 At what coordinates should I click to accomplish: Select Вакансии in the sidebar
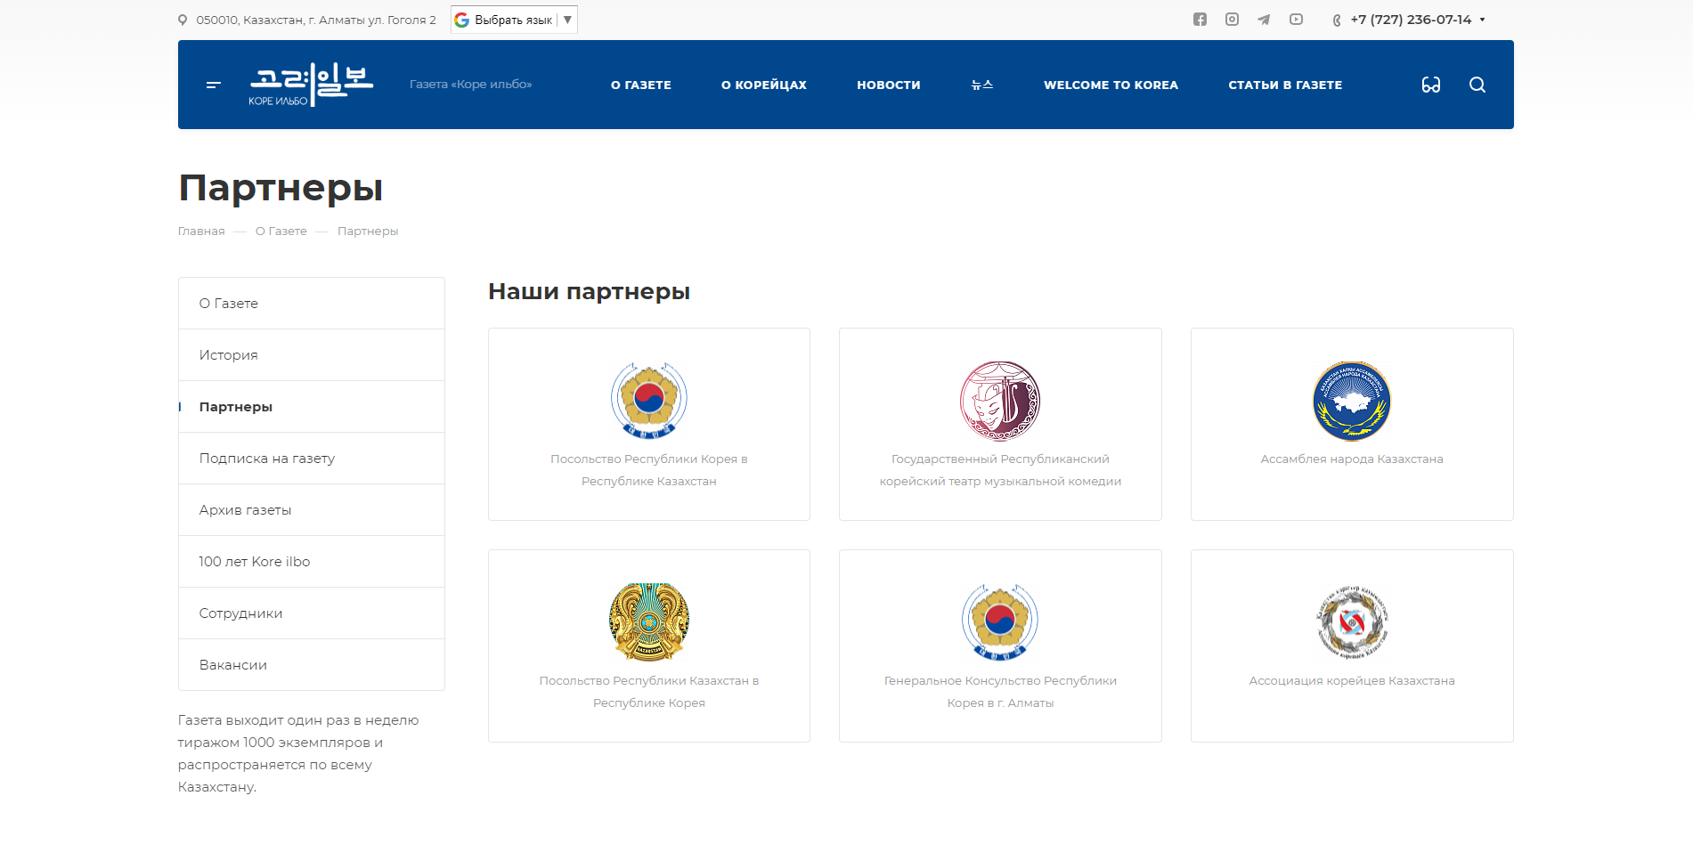click(312, 665)
